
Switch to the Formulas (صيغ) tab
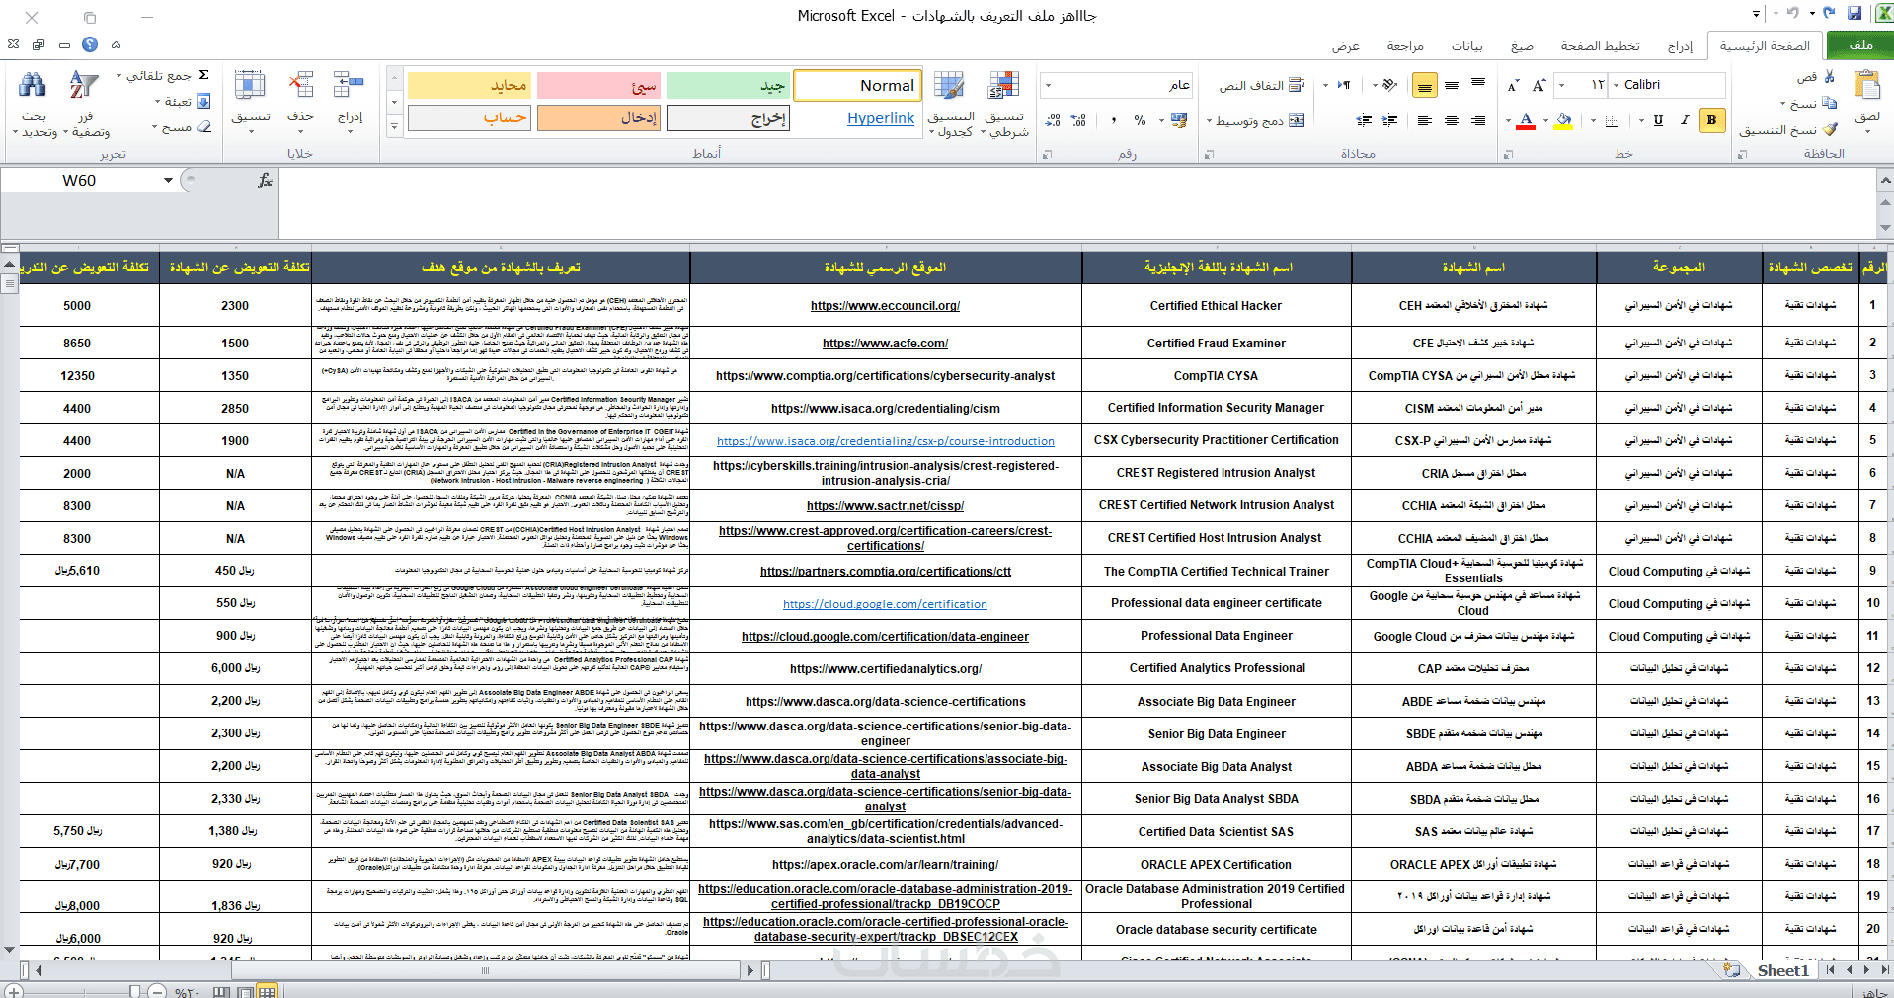click(x=1522, y=46)
